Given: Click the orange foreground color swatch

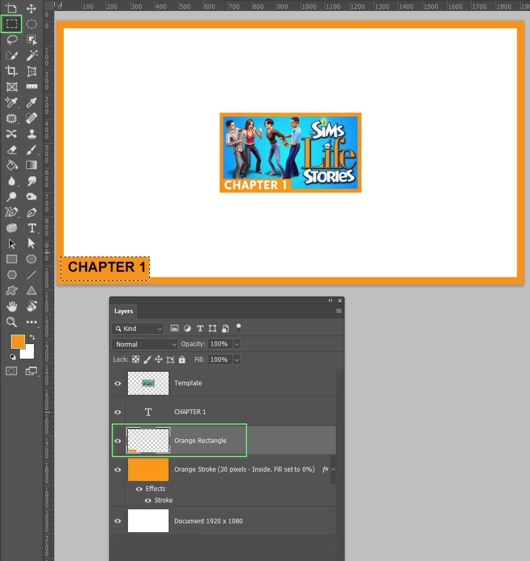Looking at the screenshot, I should point(18,342).
